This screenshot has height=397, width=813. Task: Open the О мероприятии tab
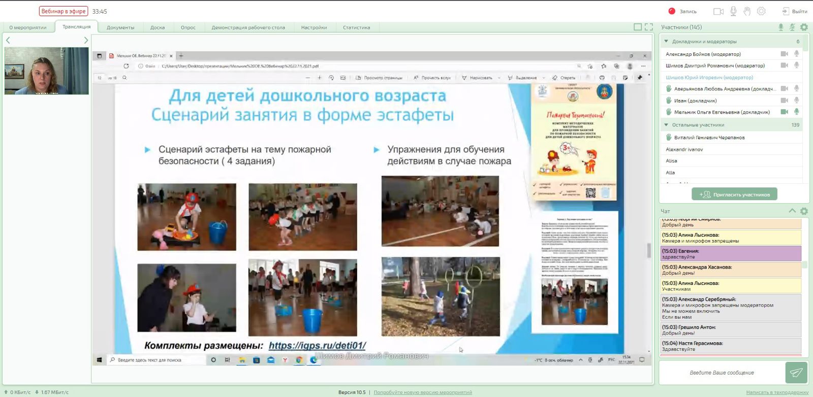point(28,27)
